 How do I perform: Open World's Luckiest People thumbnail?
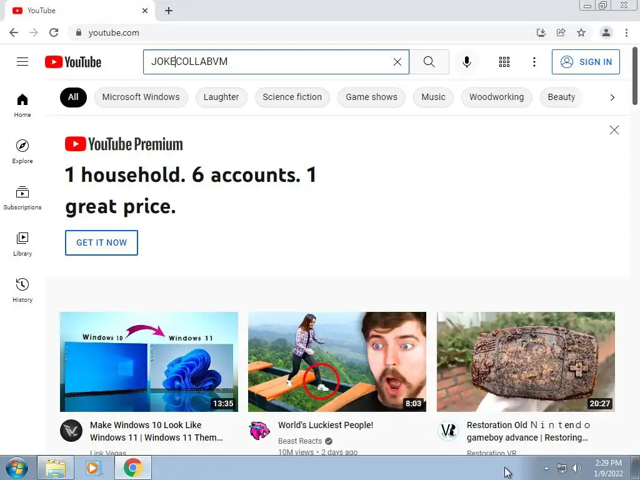[337, 362]
